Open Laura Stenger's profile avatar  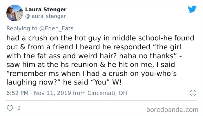pyautogui.click(x=15, y=13)
